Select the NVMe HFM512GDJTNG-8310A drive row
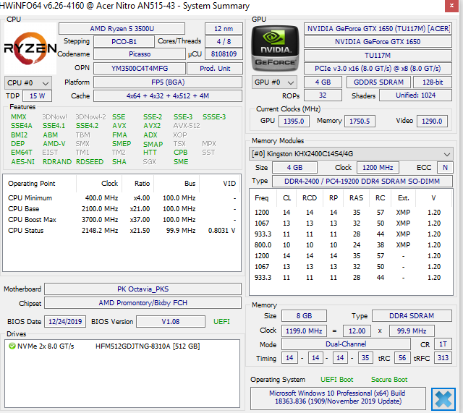 click(122, 346)
